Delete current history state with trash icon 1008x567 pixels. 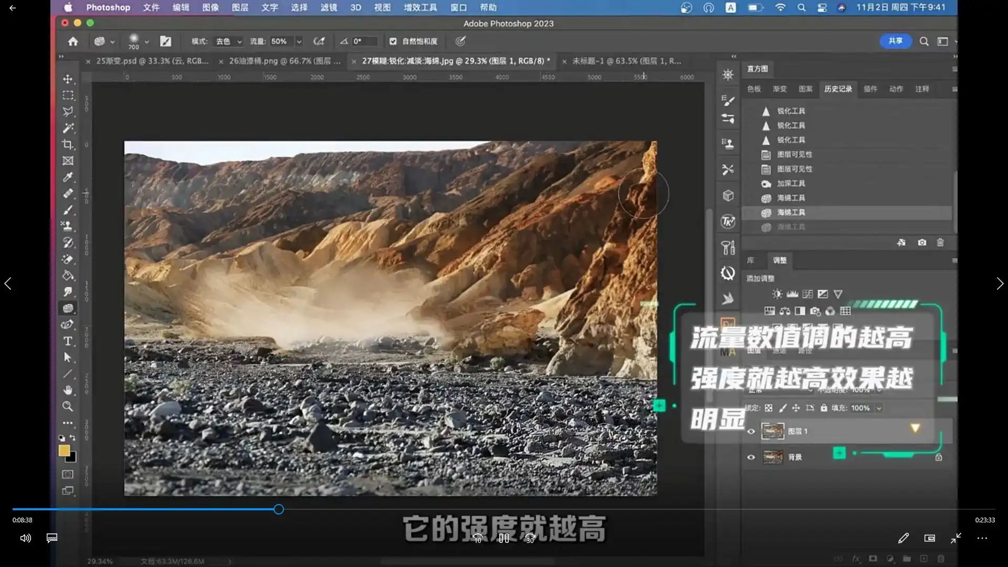click(940, 243)
